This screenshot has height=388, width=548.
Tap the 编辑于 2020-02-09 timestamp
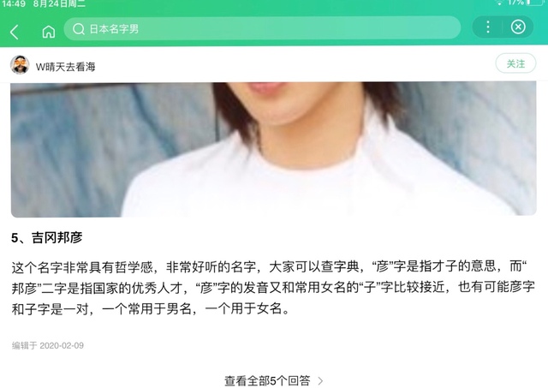click(48, 345)
